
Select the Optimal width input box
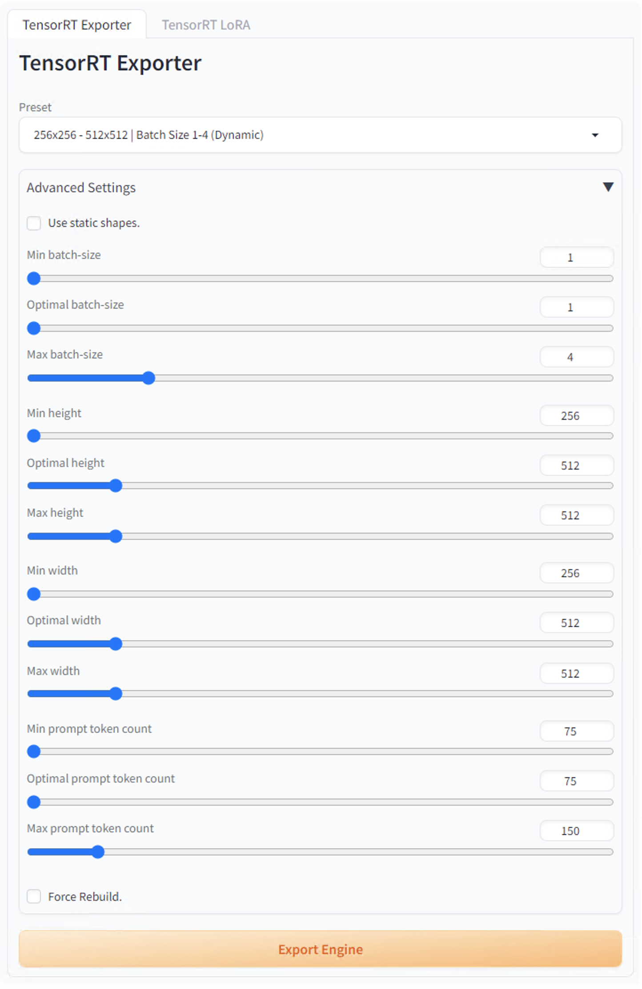(x=576, y=623)
